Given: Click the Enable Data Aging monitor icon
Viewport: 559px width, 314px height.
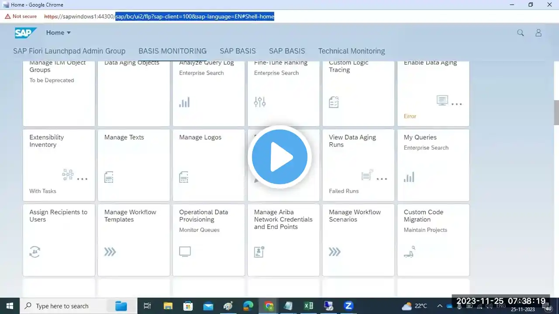Looking at the screenshot, I should (x=442, y=101).
